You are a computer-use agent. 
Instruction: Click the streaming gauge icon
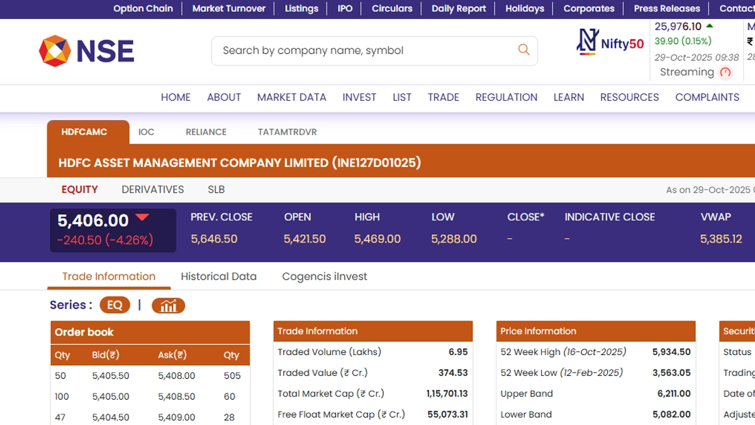(725, 72)
